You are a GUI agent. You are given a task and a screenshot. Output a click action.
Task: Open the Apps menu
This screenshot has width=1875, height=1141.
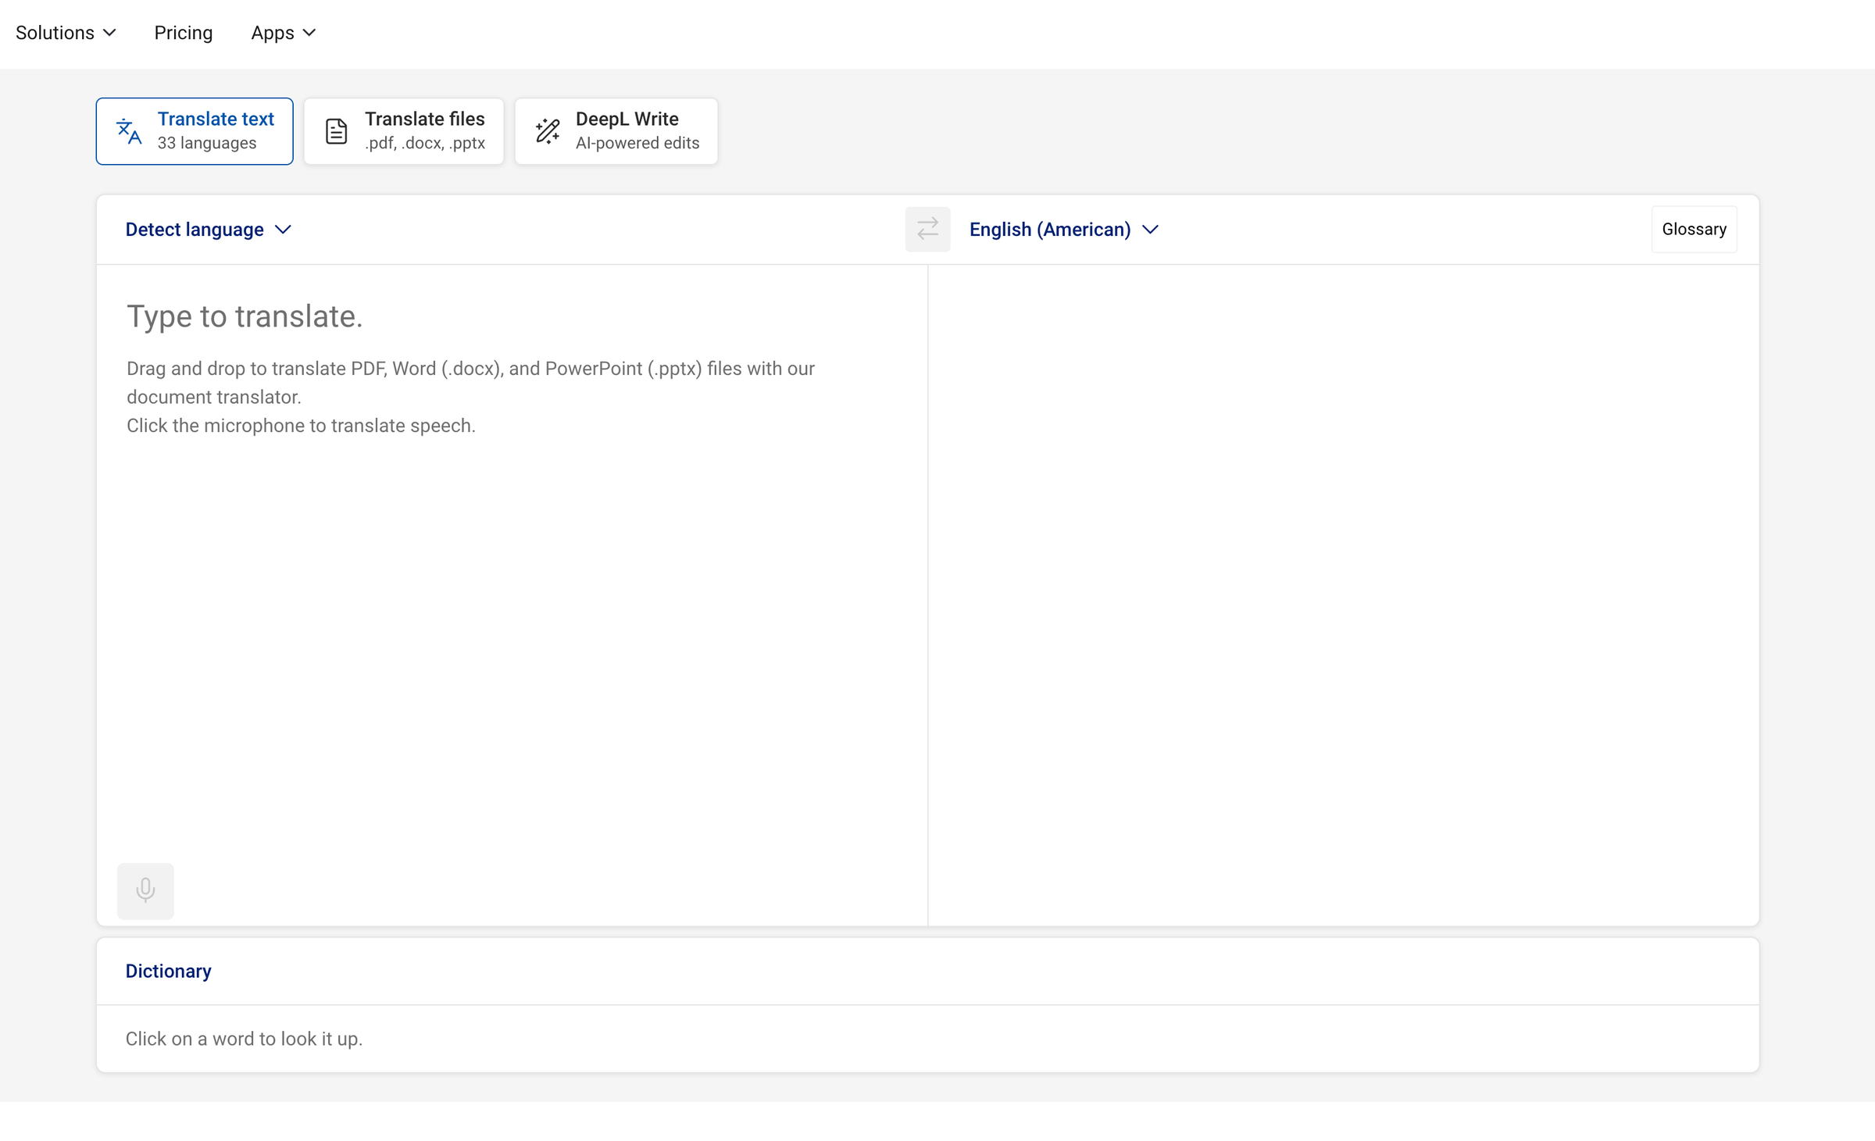281,32
